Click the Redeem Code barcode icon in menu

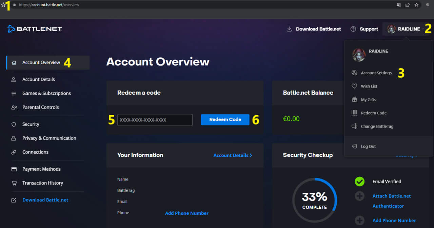(354, 113)
